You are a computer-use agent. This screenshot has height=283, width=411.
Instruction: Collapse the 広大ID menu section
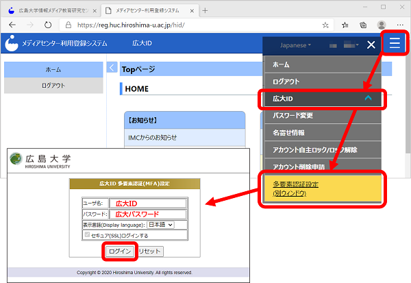pyautogui.click(x=368, y=98)
